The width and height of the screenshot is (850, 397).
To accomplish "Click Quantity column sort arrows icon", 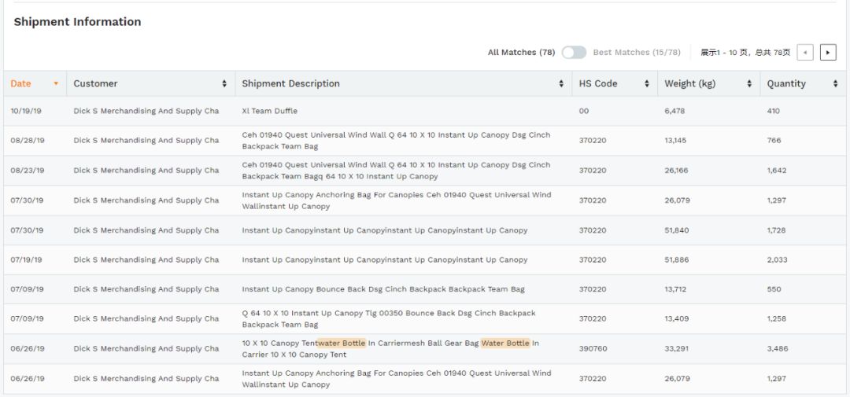I will tap(835, 84).
